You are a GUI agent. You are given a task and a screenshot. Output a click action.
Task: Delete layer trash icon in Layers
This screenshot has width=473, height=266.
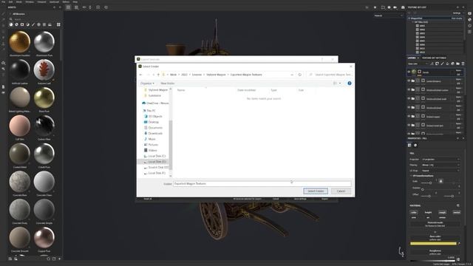pyautogui.click(x=463, y=64)
